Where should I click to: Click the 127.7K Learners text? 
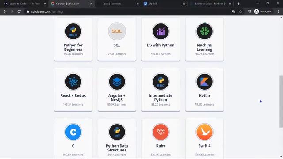click(x=73, y=54)
